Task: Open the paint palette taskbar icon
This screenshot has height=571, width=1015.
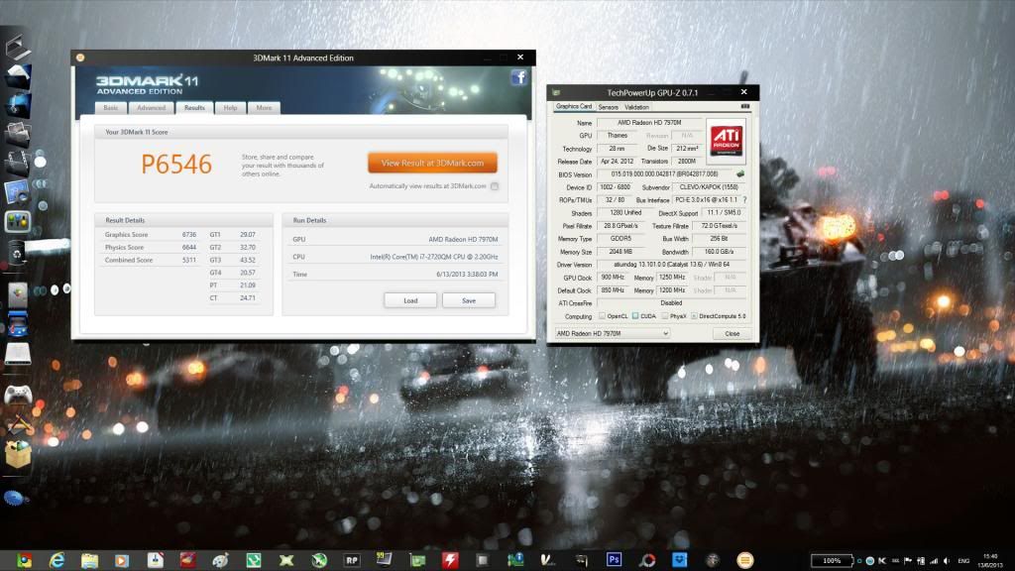Action: coord(221,560)
